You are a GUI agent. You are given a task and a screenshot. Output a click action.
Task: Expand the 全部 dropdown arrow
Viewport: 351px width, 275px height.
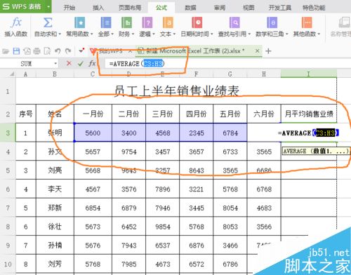pos(112,34)
